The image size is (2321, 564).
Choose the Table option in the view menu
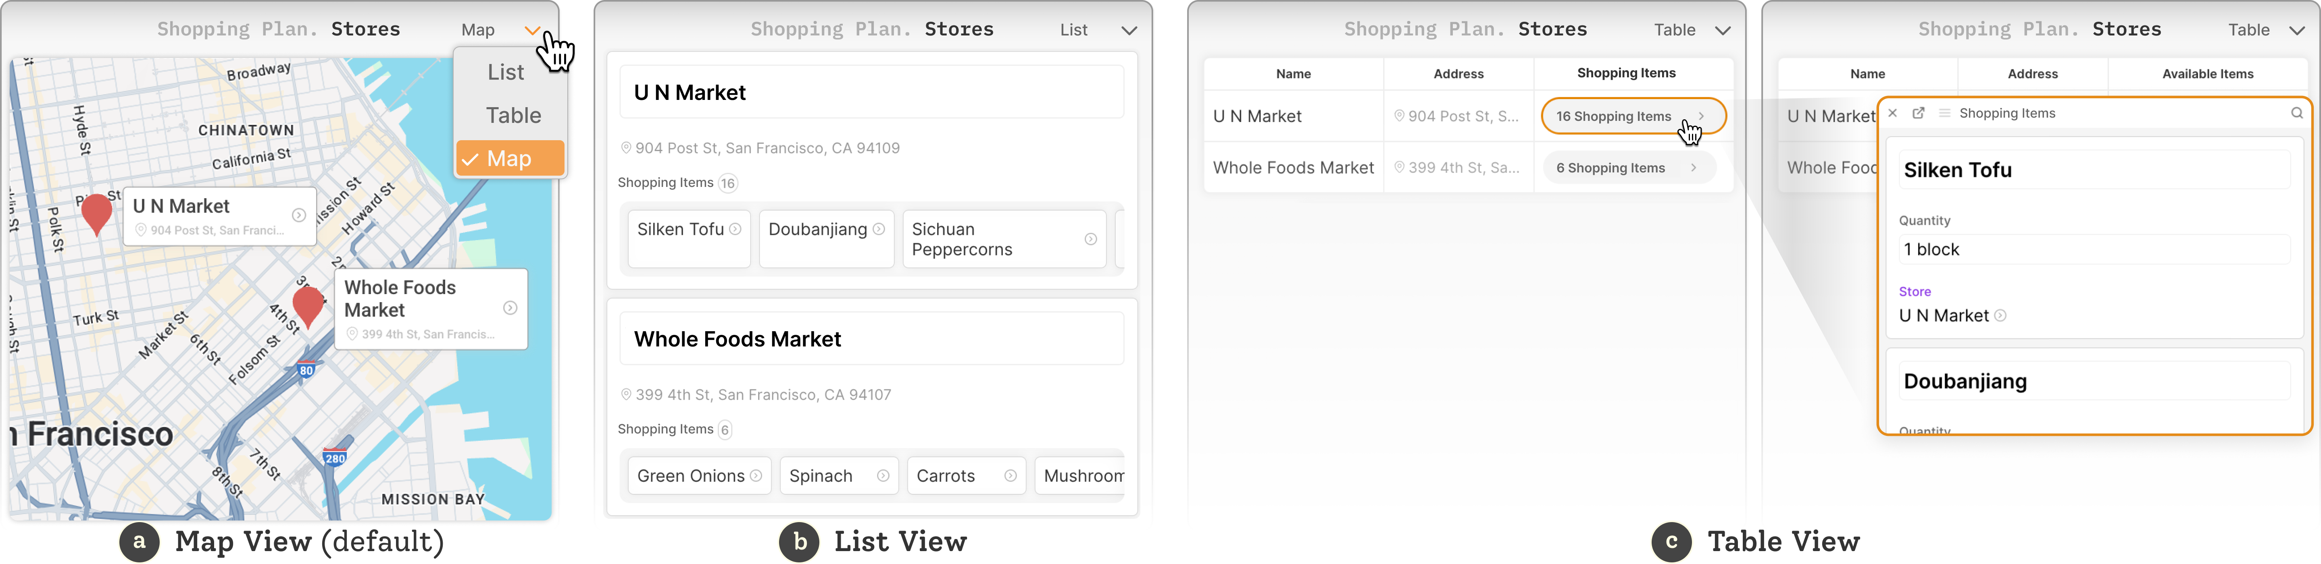pos(513,116)
